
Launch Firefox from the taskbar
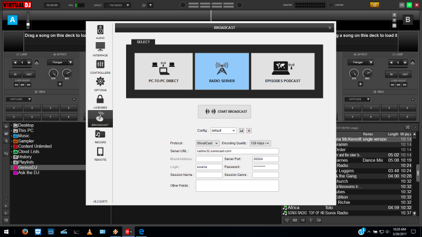pos(25,232)
